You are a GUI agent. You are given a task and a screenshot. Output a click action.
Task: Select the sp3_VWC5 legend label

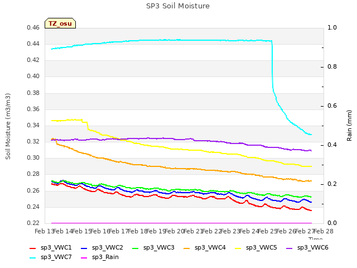point(262,248)
